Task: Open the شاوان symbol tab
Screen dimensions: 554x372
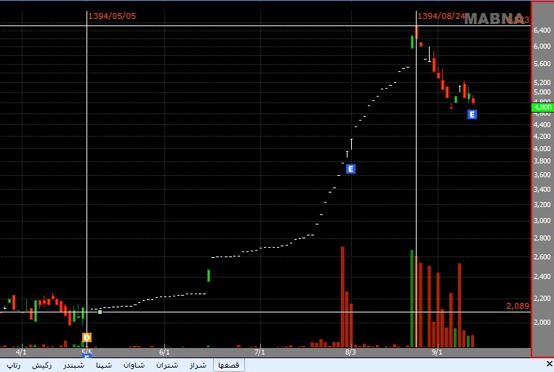Action: pos(134,365)
